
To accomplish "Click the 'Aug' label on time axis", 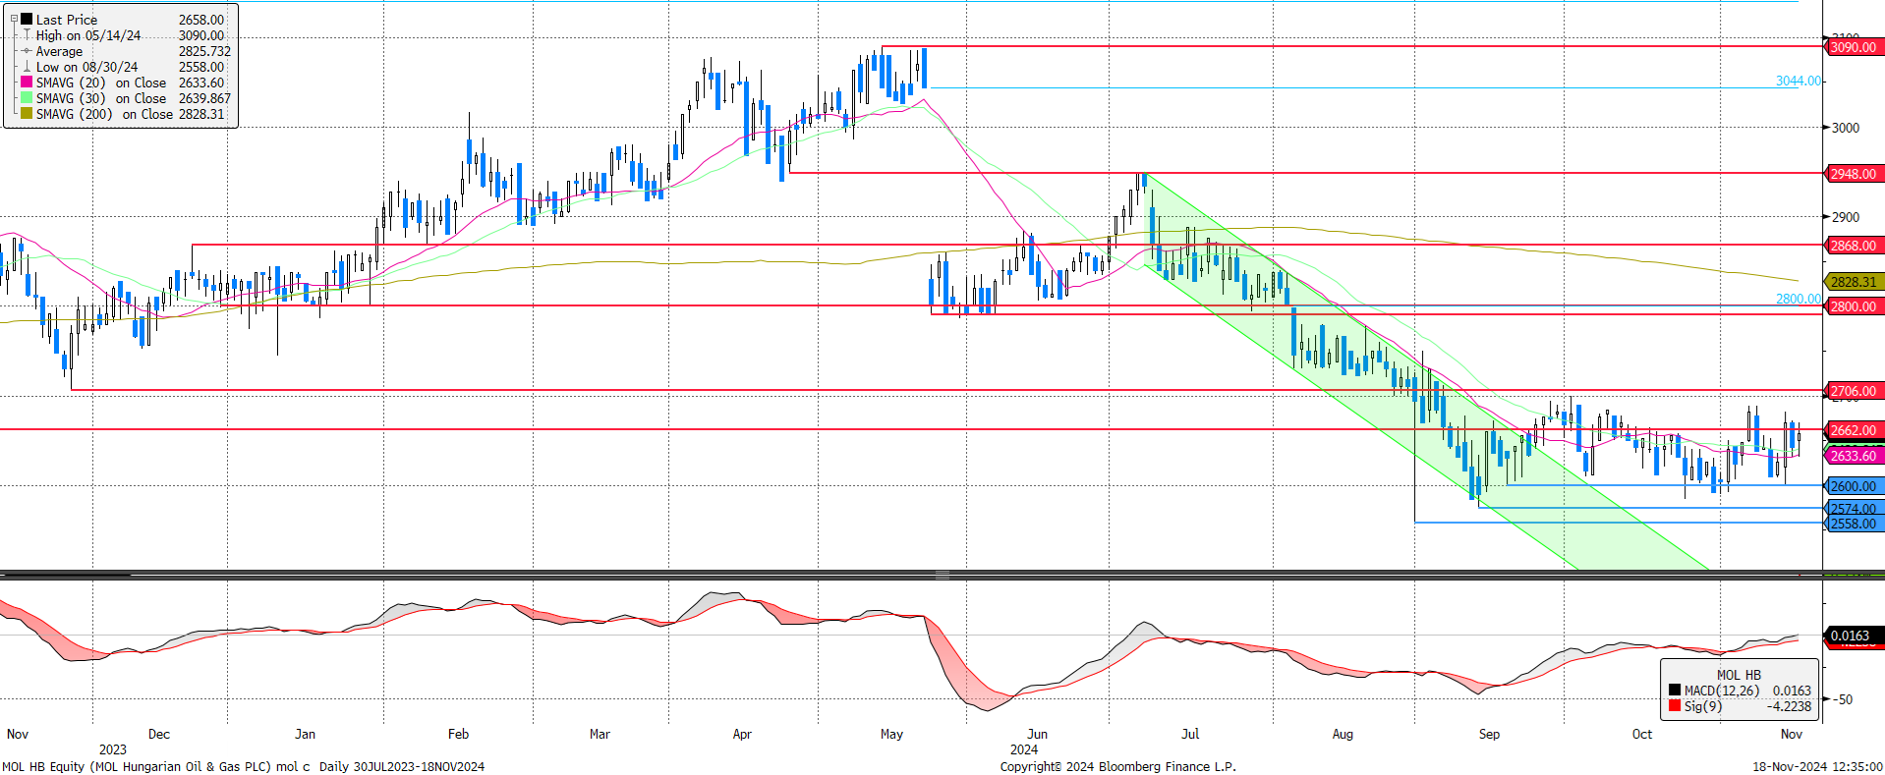I will click(x=1342, y=734).
